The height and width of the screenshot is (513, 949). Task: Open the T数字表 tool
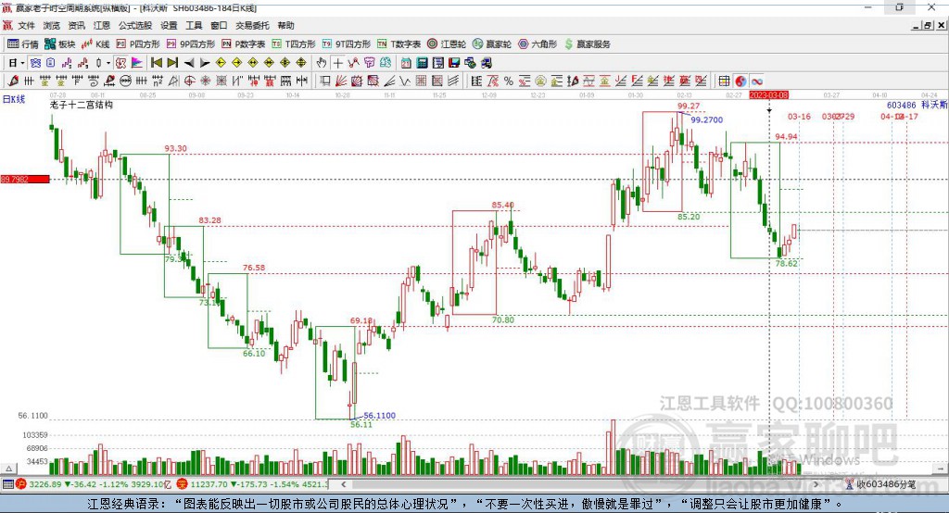(x=399, y=44)
